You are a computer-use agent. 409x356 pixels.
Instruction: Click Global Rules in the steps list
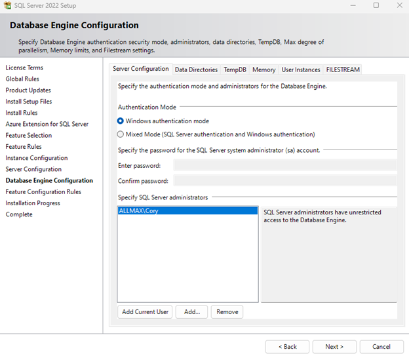(22, 79)
